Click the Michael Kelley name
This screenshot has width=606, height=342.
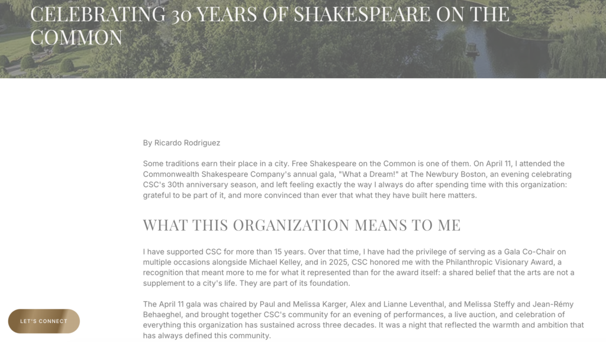(x=275, y=262)
